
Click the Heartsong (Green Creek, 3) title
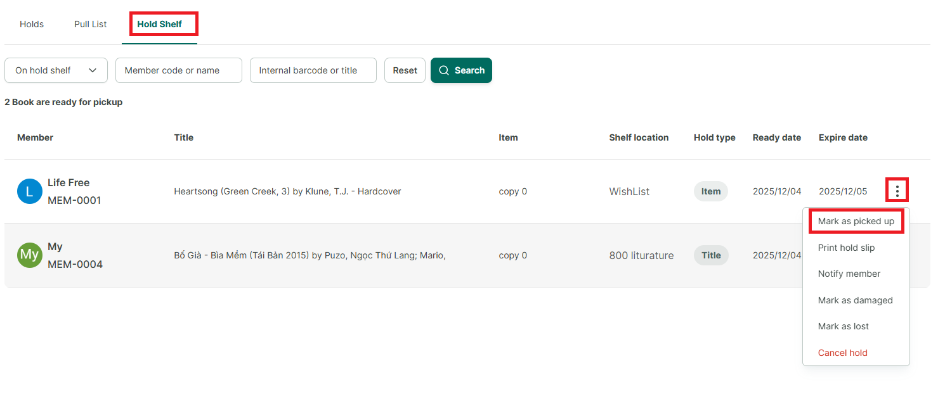287,191
